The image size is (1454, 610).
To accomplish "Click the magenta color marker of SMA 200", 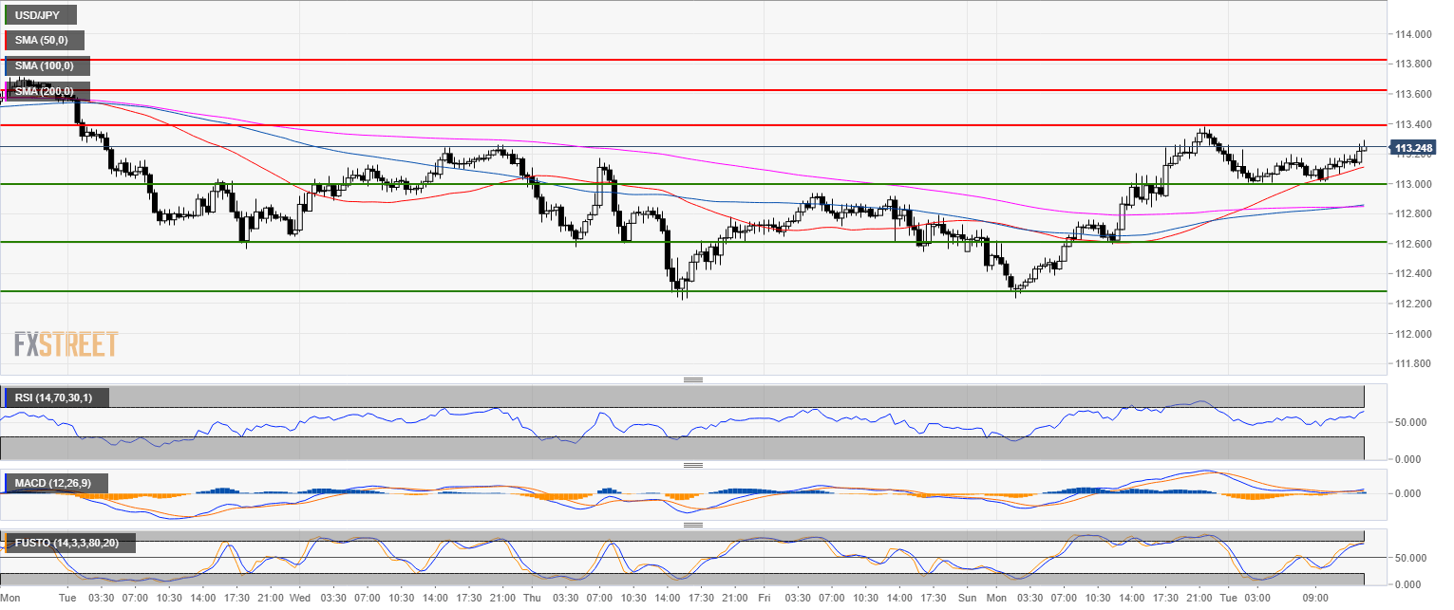I will (x=6, y=91).
